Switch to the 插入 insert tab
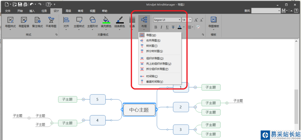Screen dimensions: 301x140 32,11
